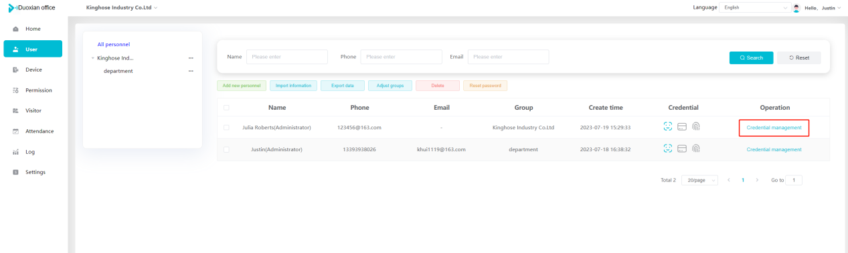
Task: Open Credential management for Justin
Action: click(x=774, y=149)
